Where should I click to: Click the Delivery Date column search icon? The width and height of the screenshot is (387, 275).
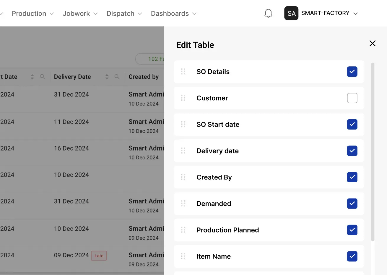point(117,77)
